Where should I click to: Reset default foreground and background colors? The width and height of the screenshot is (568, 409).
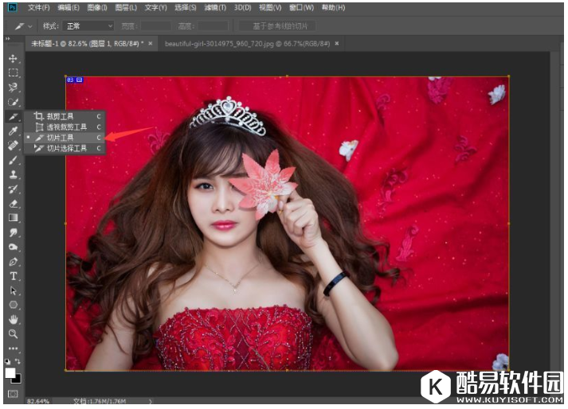click(7, 362)
